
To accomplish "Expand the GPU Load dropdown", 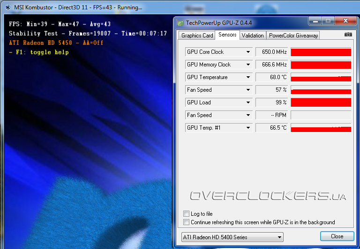I will click(x=248, y=103).
